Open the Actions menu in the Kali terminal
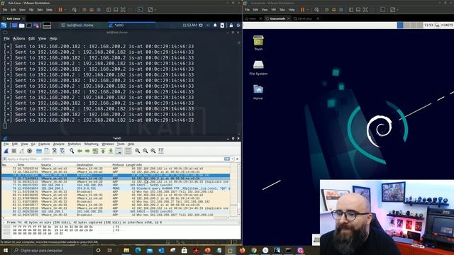454x255 pixels. (19, 38)
